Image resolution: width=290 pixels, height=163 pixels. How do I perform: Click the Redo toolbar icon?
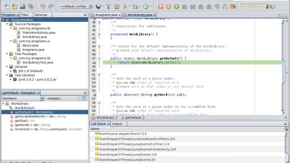tap(51, 6)
